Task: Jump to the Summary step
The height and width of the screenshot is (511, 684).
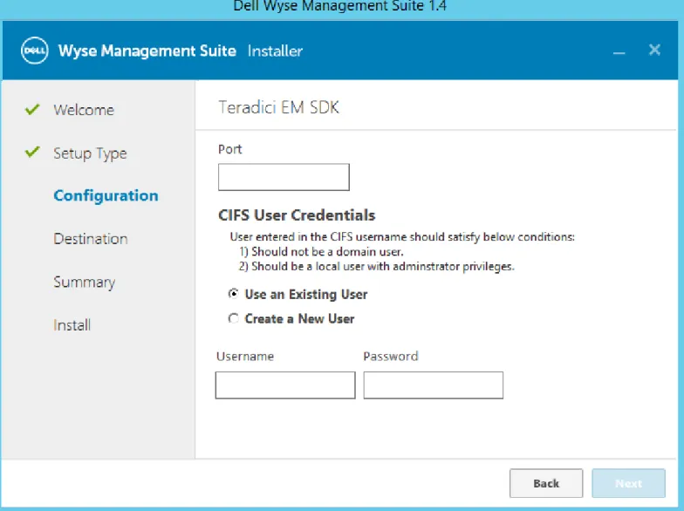Action: (84, 283)
